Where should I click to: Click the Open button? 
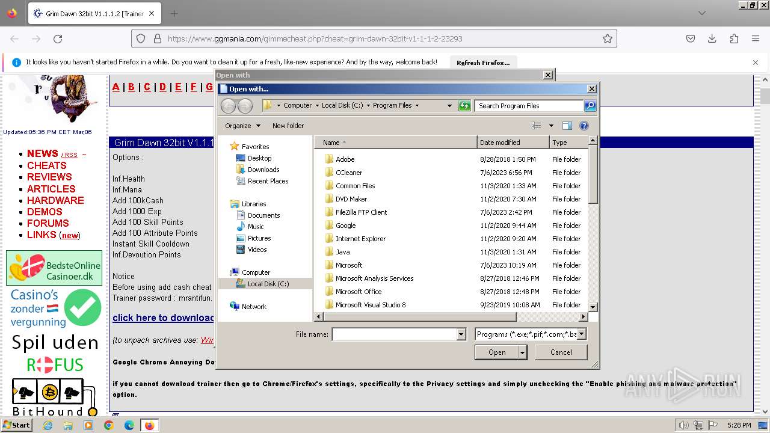[497, 352]
